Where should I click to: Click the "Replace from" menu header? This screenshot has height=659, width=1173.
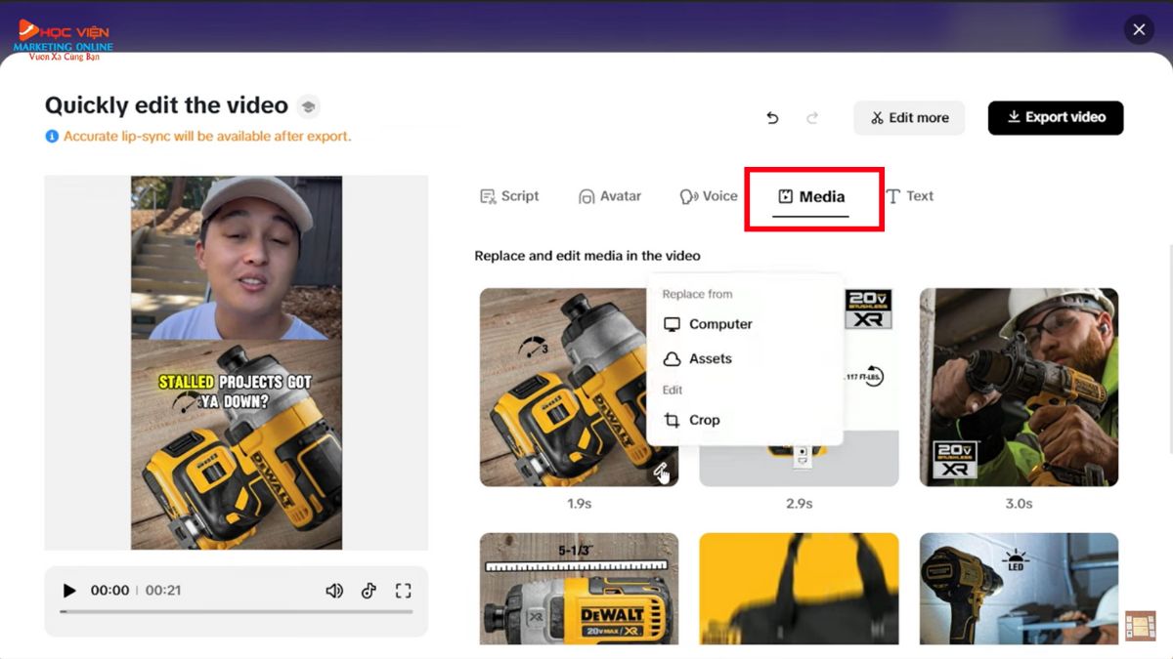tap(697, 294)
